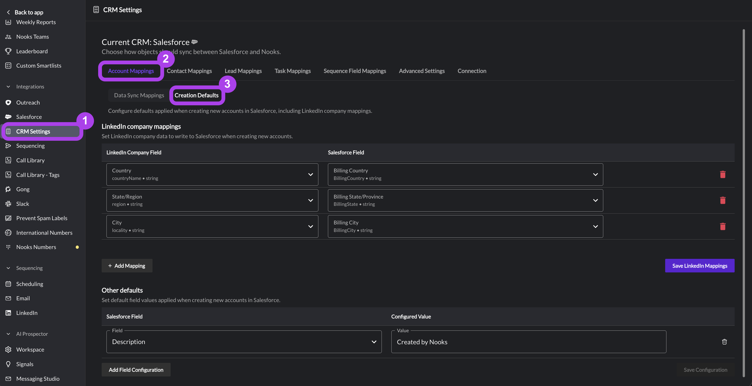The height and width of the screenshot is (386, 752).
Task: Click the Value field containing Created by Nooks
Action: (529, 342)
